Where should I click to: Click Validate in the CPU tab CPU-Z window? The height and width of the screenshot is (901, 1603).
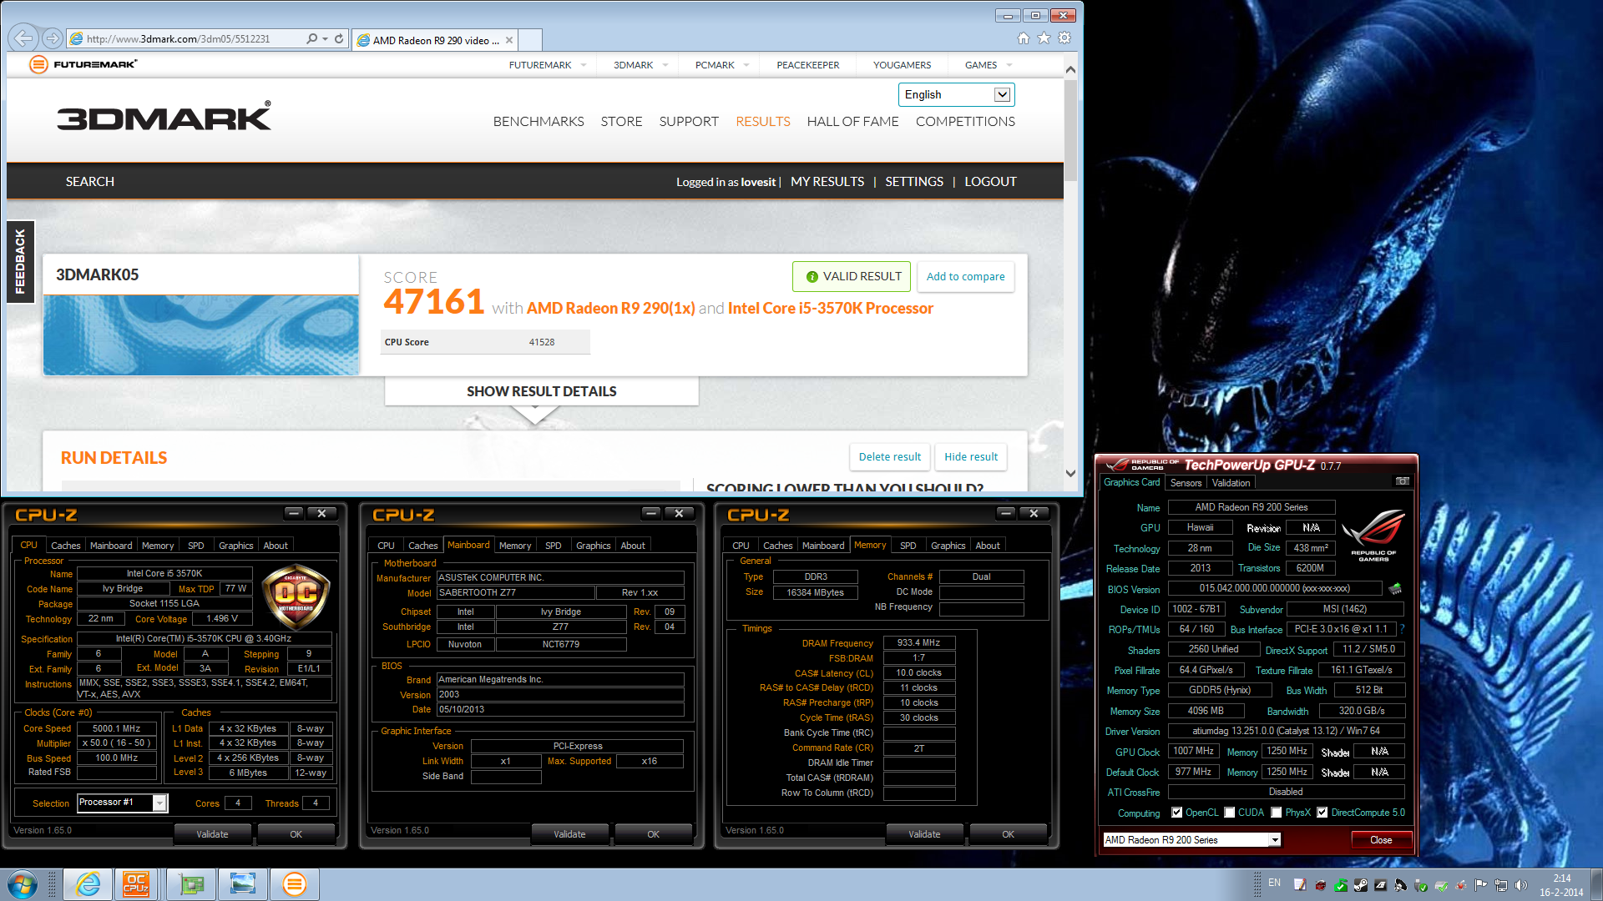click(x=212, y=834)
